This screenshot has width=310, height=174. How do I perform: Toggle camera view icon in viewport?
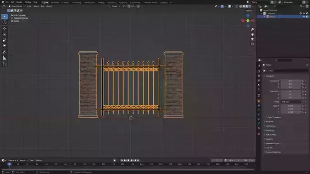pos(252,39)
